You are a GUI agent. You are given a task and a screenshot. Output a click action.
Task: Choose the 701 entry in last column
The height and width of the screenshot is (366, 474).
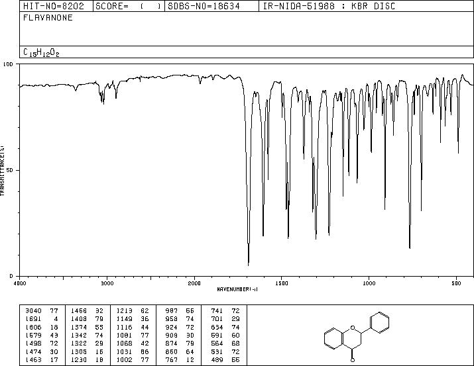pos(225,319)
